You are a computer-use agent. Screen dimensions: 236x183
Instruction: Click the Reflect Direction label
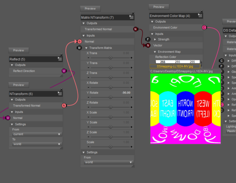coord(24,71)
